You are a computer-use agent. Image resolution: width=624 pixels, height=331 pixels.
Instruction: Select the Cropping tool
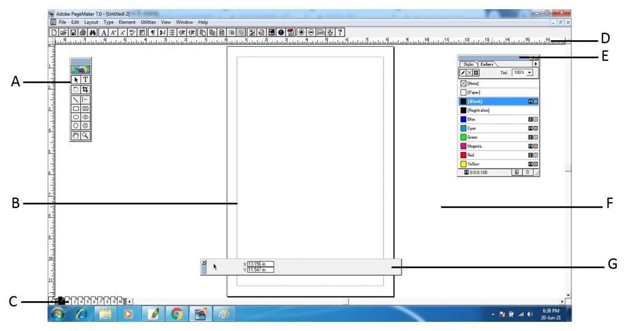(x=85, y=90)
